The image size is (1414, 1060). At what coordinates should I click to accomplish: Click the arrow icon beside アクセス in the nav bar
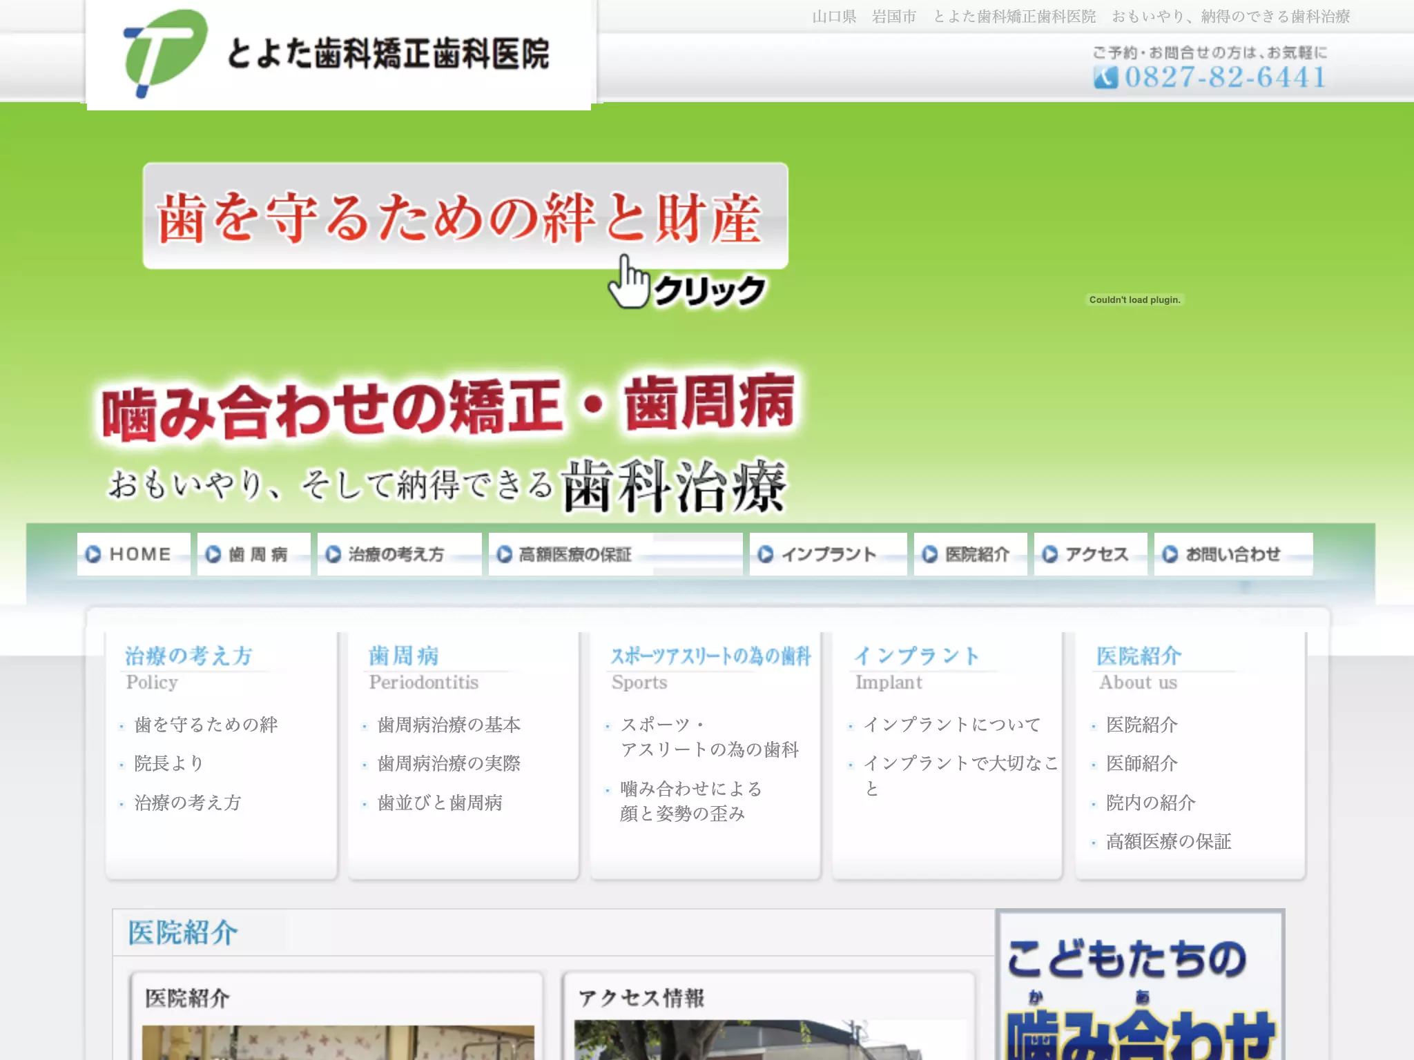1050,554
